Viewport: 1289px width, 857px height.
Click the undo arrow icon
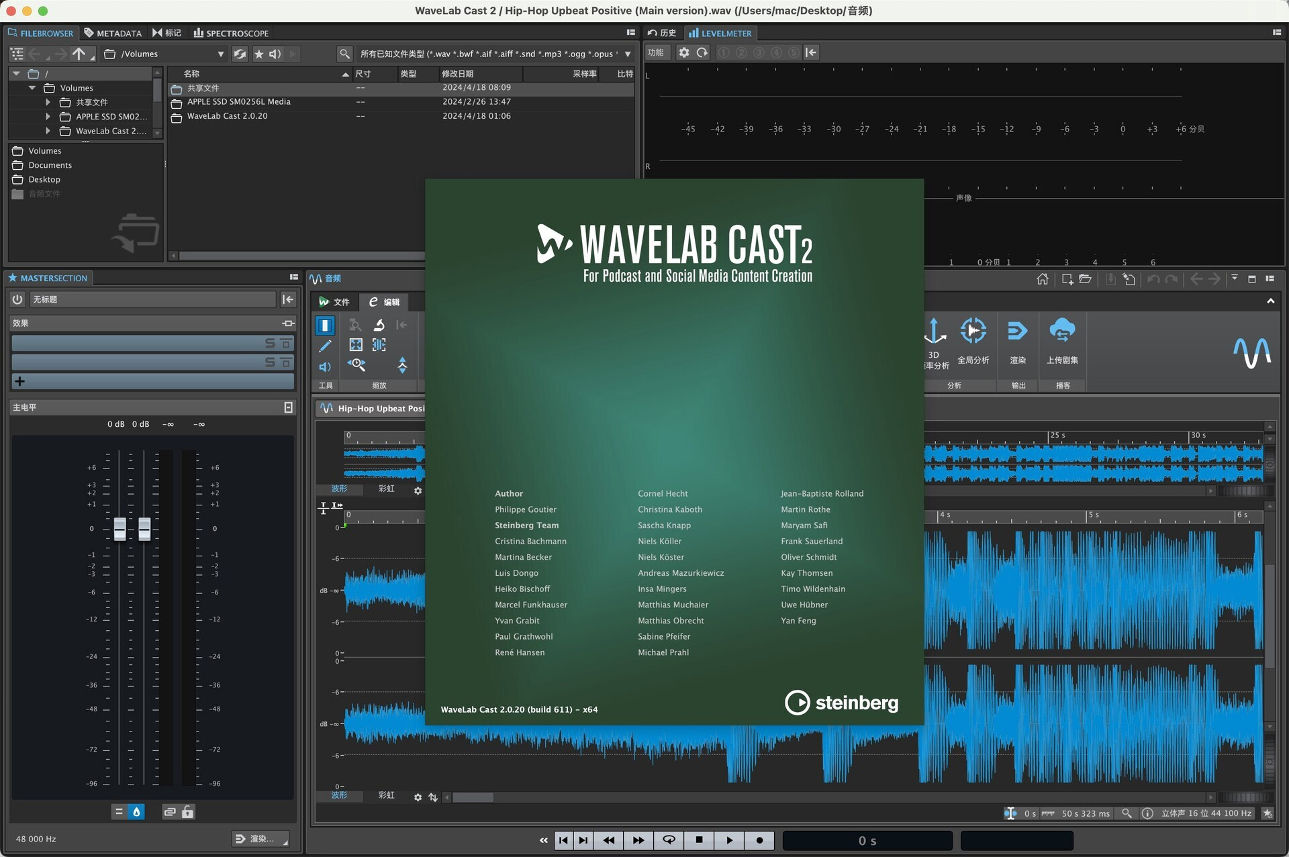(x=1153, y=279)
